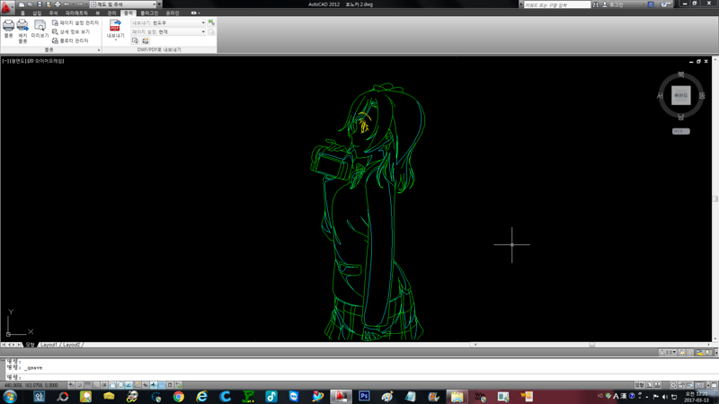Screen dimensions: 719x404
Task: Switch to Insert (삽입) ribbon tab
Action: pos(37,13)
